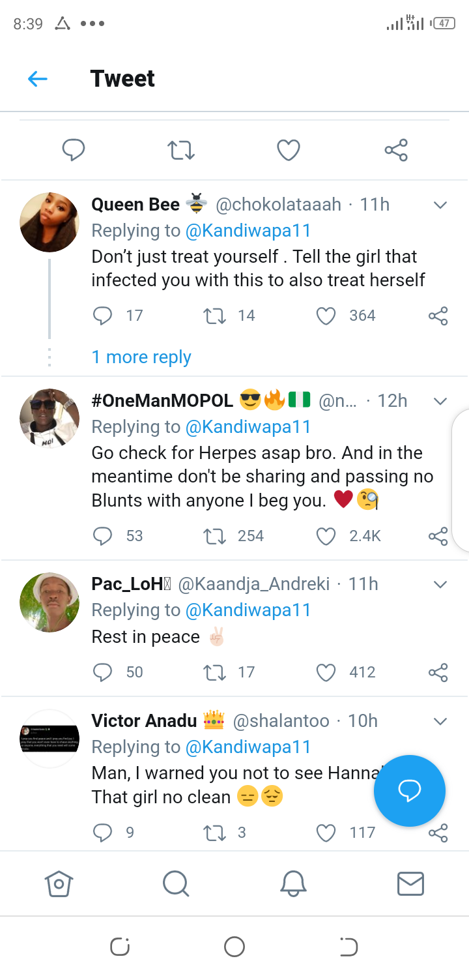This screenshot has height=978, width=469.
Task: Show "1 more reply" in thread
Action: point(141,357)
